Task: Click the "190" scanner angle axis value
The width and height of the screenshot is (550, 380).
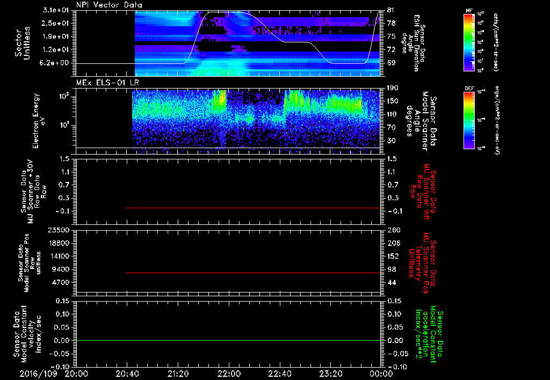Action: click(x=394, y=88)
